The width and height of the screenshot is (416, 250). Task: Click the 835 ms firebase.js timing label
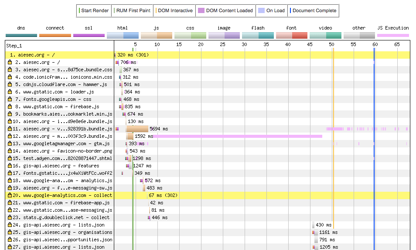(x=133, y=107)
